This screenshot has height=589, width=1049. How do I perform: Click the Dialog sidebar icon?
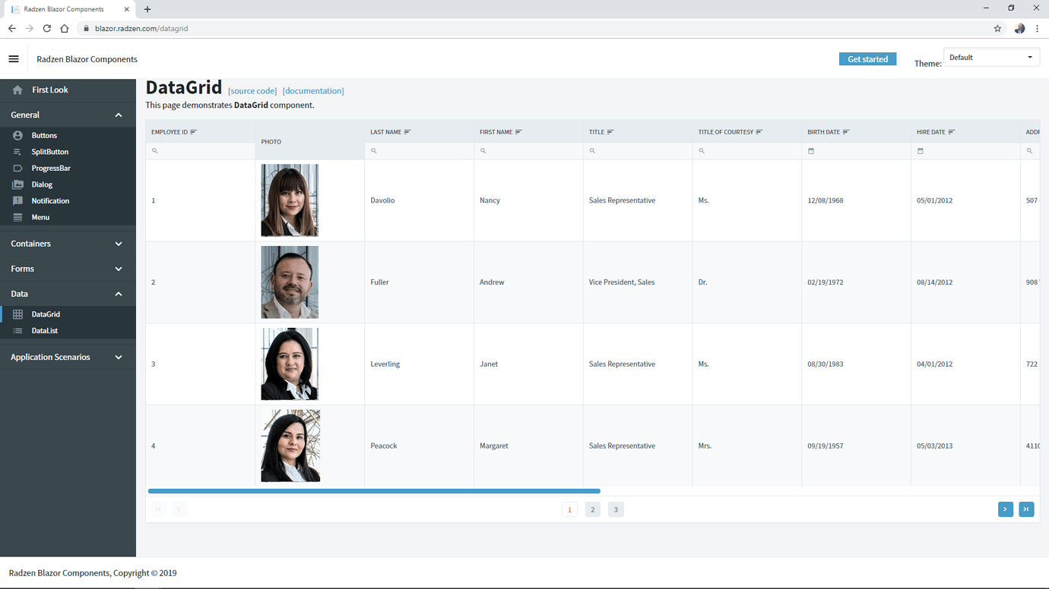pyautogui.click(x=17, y=184)
